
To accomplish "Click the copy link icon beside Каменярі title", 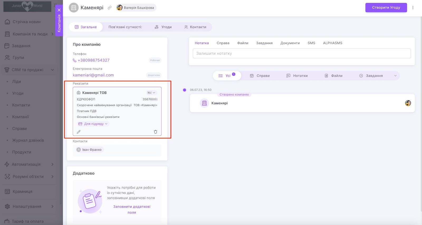I will pyautogui.click(x=109, y=8).
